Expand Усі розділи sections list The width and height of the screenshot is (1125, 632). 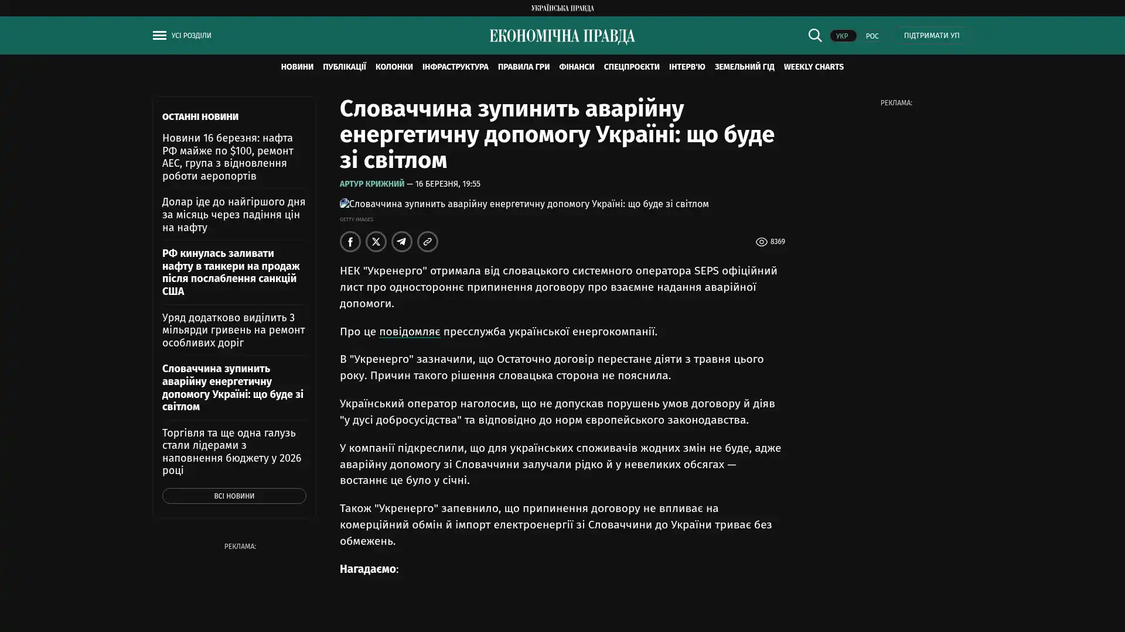(x=191, y=36)
